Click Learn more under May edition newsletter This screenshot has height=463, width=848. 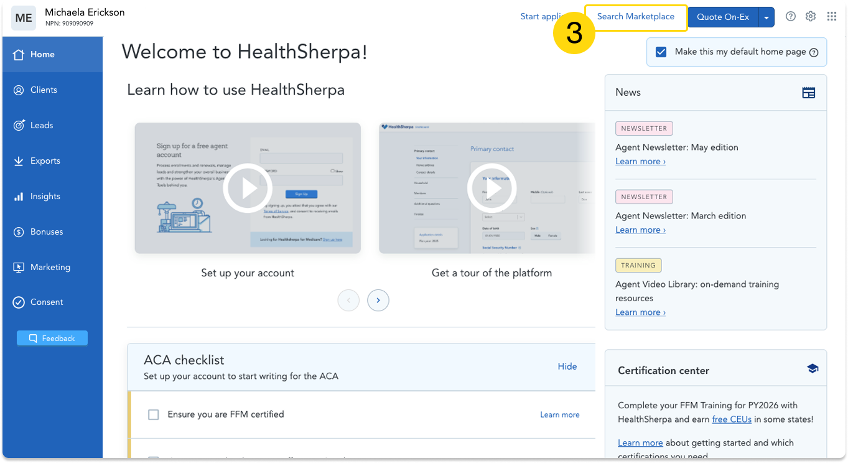(640, 162)
